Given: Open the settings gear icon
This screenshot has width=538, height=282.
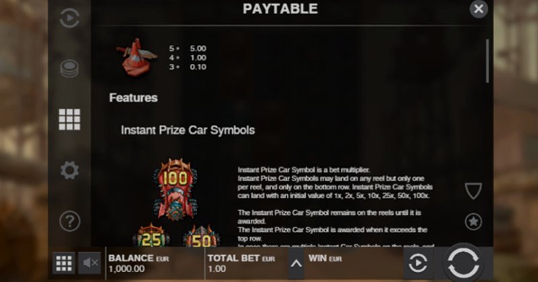Looking at the screenshot, I should tap(70, 171).
